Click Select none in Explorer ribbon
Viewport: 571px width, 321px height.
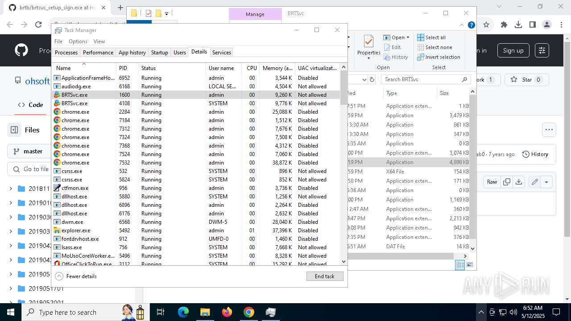(434, 47)
